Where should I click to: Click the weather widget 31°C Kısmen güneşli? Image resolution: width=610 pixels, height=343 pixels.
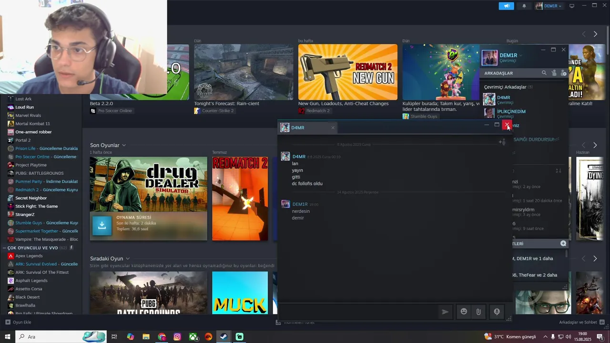click(x=510, y=337)
